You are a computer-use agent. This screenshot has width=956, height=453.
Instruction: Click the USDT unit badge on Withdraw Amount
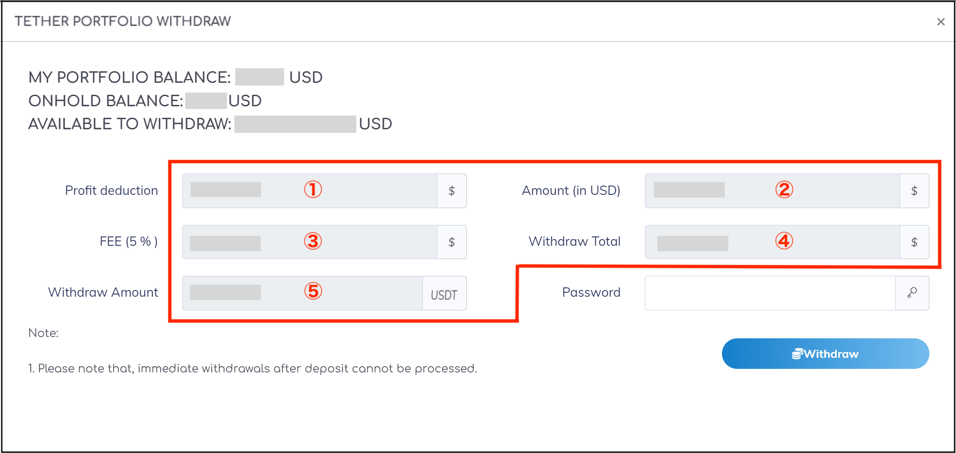(x=444, y=293)
